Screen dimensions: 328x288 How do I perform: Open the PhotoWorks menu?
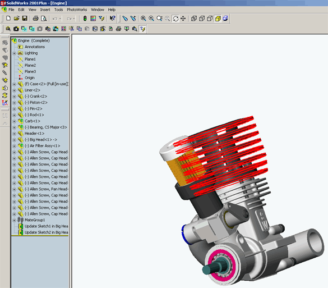[77, 10]
